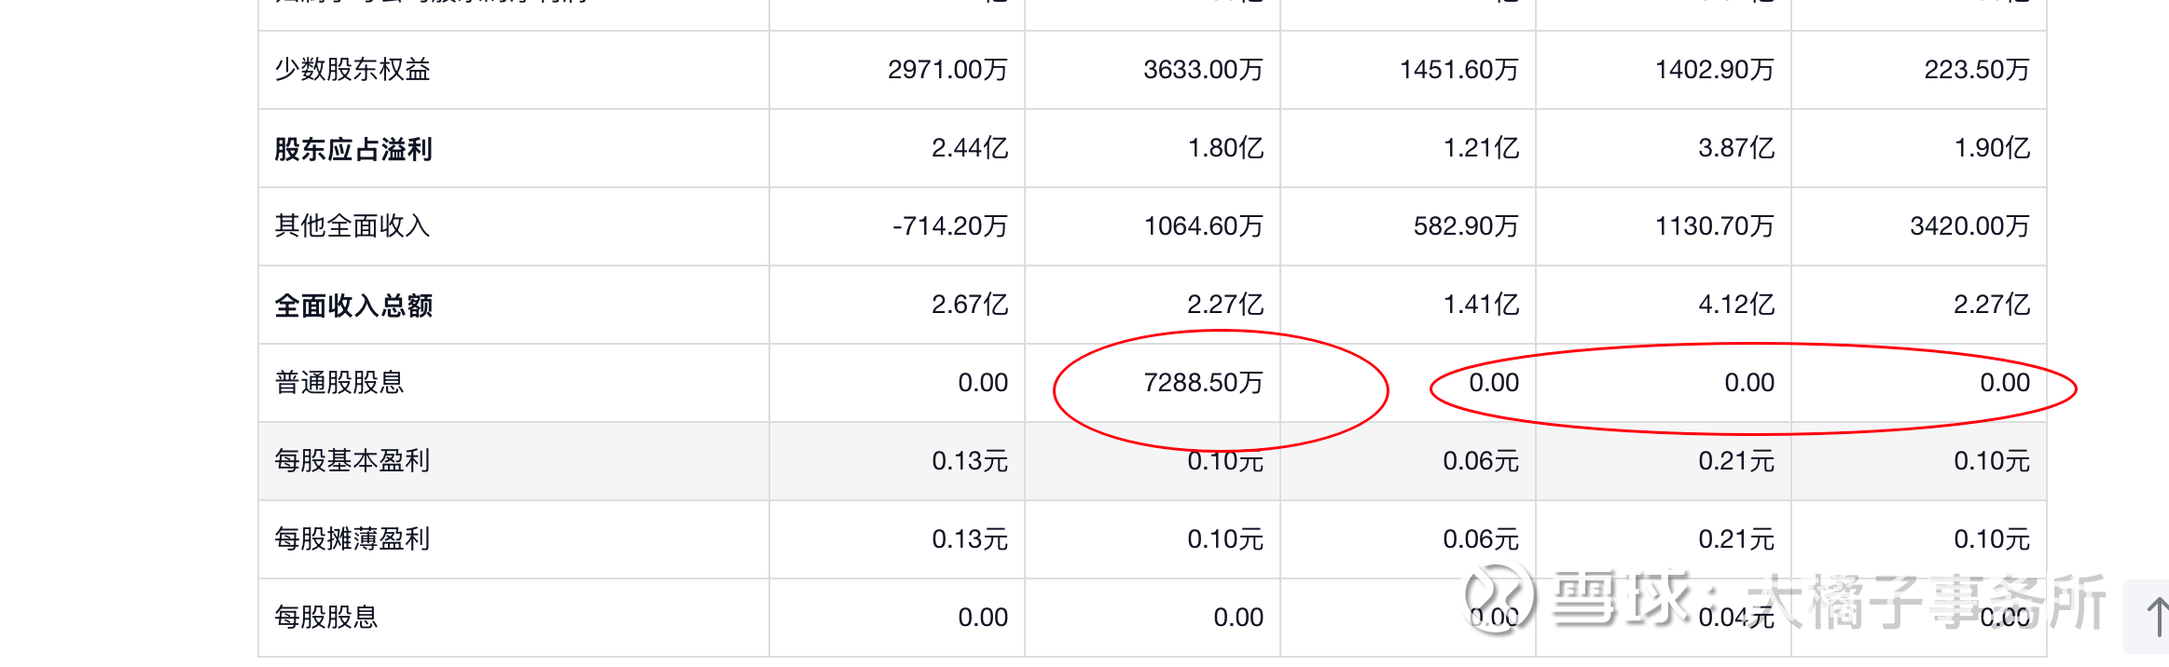This screenshot has height=667, width=2169.
Task: Click the 2971.00万 minority interest value
Action: pos(947,70)
